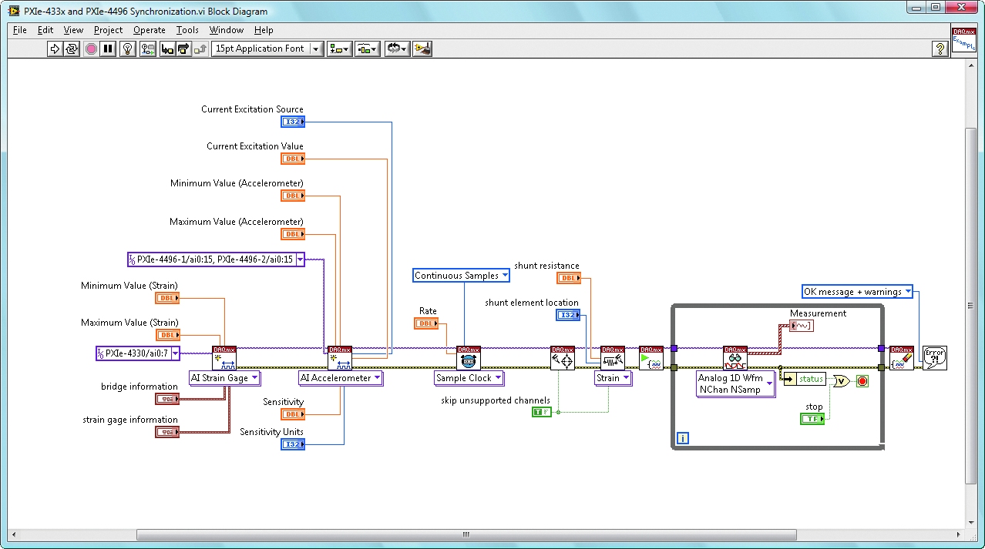Screen dimensions: 985x549
Task: Open the Continuous Samples enum dropdown
Action: 505,276
